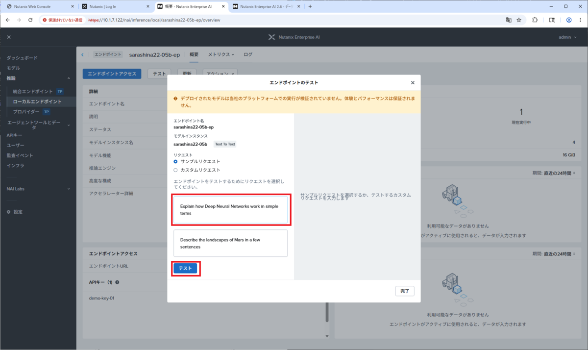This screenshot has width=588, height=350.
Task: Click the エンドポイントアクセス button
Action: pos(112,74)
